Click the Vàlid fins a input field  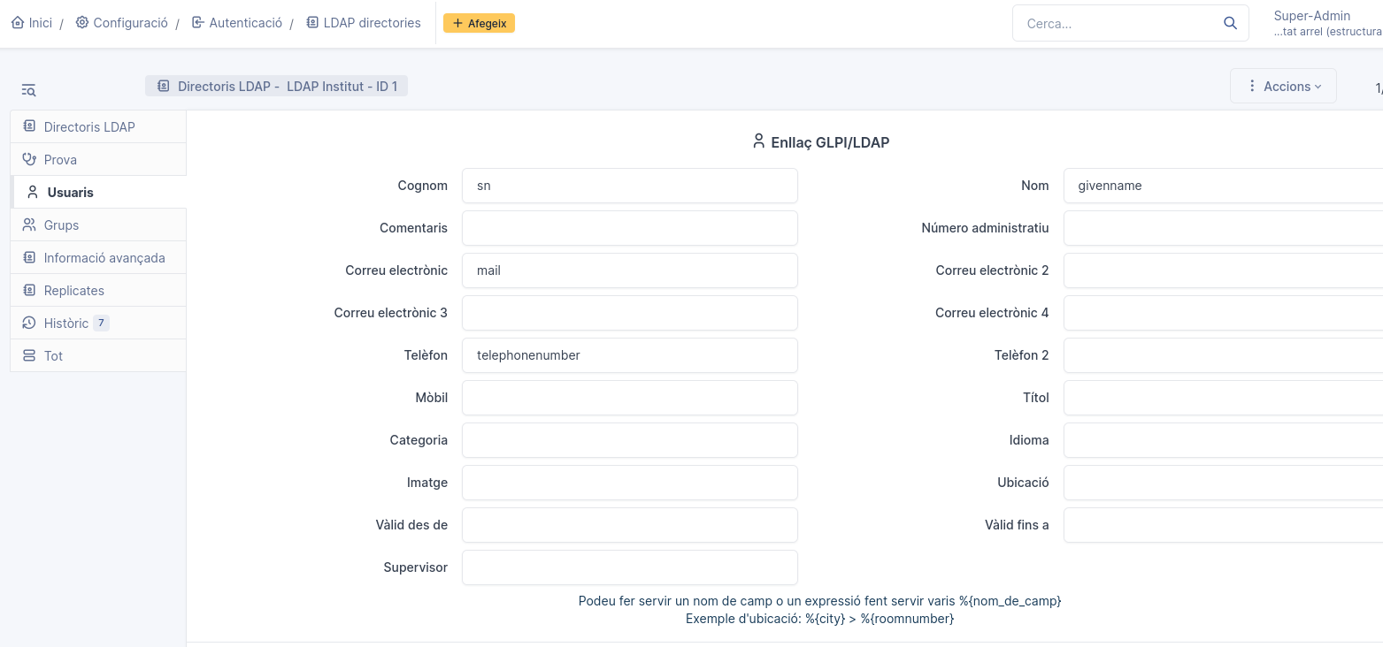pyautogui.click(x=1223, y=525)
